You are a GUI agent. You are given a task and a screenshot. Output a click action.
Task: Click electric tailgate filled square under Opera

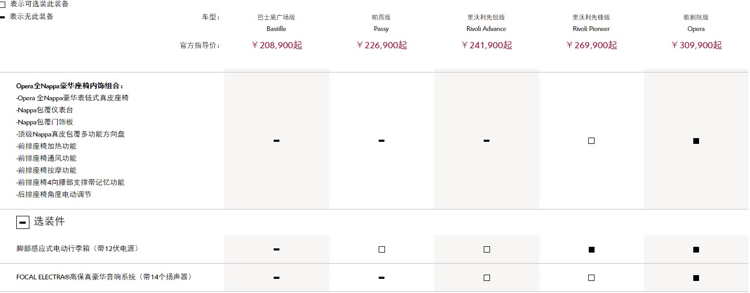click(x=696, y=249)
